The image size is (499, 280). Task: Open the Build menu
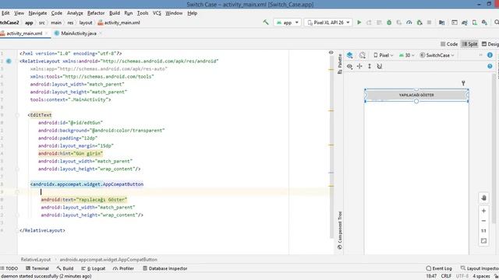click(x=115, y=13)
